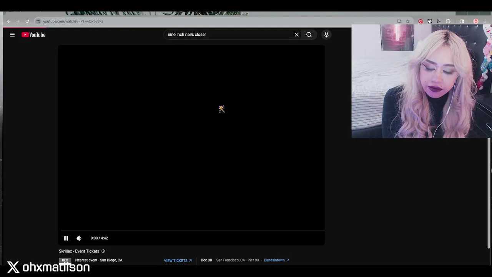Open the black-and-white square extension icon
The image size is (492, 277).
point(430,21)
